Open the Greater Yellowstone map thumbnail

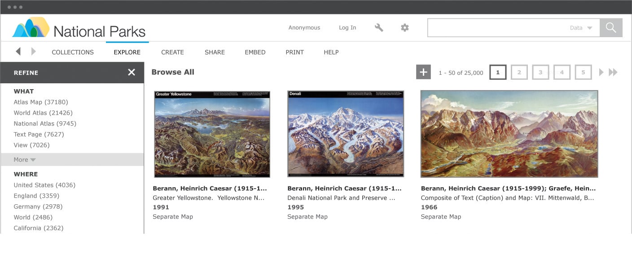pyautogui.click(x=212, y=134)
